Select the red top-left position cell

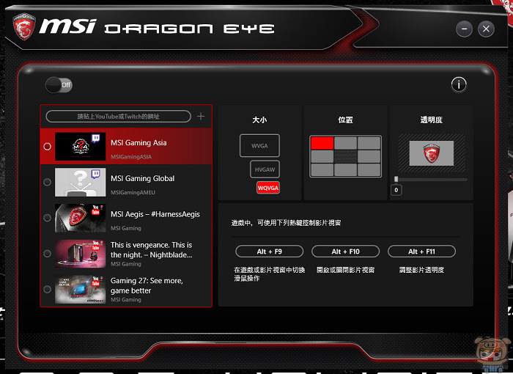[x=322, y=143]
